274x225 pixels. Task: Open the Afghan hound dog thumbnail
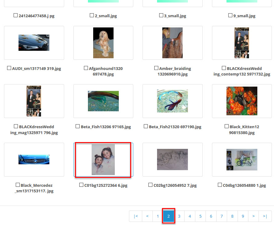click(103, 43)
